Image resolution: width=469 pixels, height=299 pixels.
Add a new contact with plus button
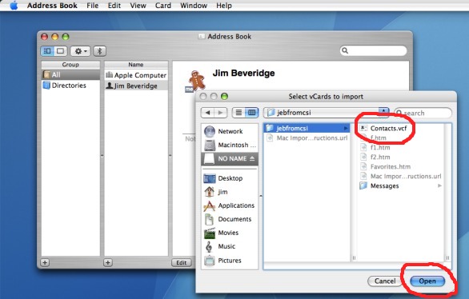click(108, 262)
